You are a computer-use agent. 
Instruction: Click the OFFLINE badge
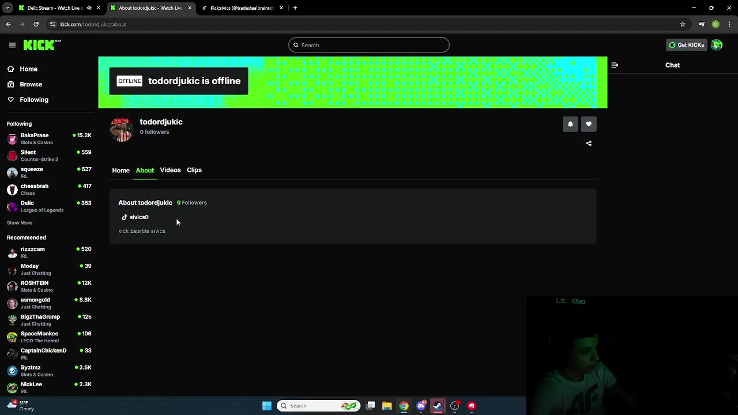click(129, 81)
